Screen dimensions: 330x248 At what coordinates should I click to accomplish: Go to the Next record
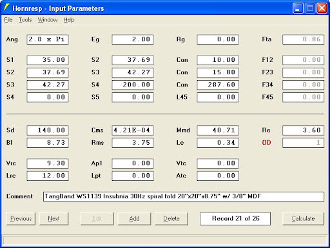click(53, 219)
